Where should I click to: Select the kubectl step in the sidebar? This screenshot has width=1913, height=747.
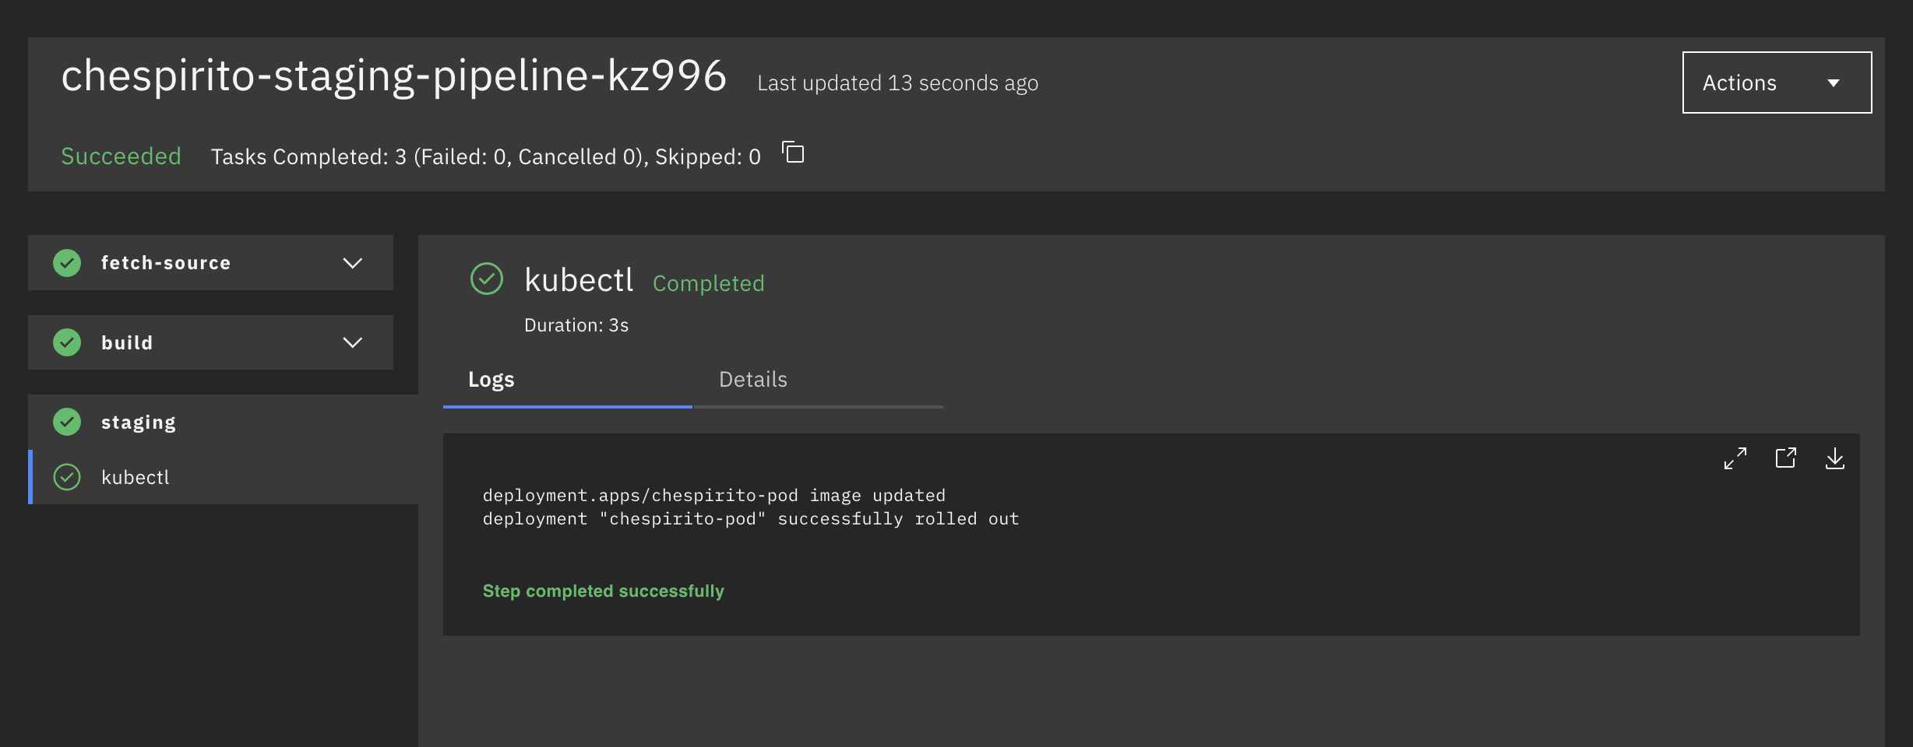[136, 477]
